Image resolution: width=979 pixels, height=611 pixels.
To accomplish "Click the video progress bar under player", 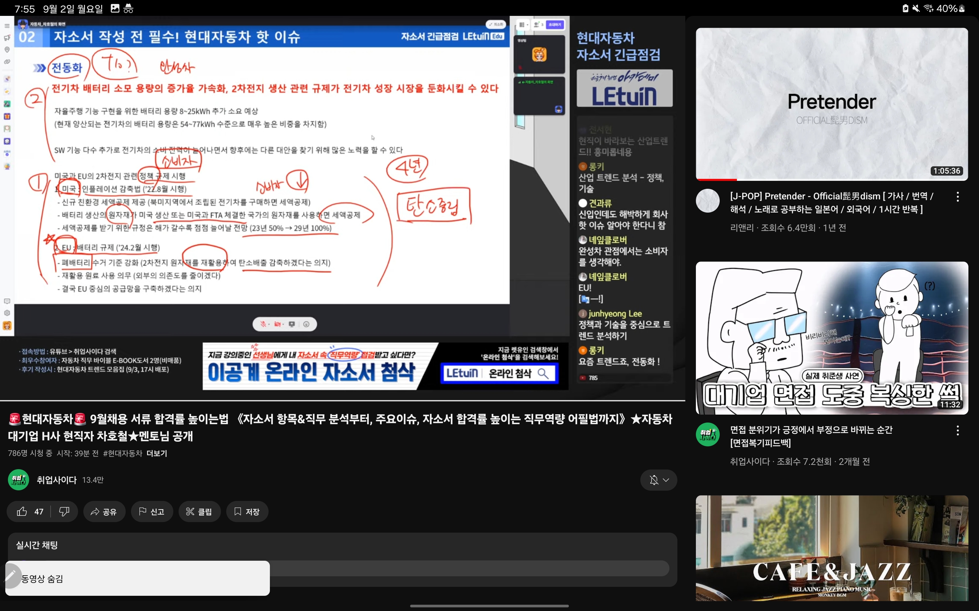I will coord(342,400).
